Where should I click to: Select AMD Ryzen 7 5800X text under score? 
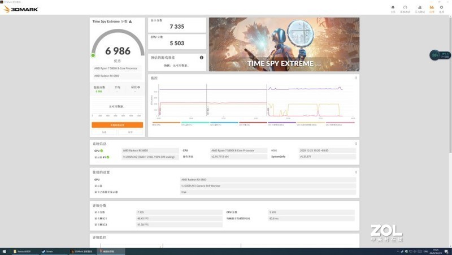(116, 68)
